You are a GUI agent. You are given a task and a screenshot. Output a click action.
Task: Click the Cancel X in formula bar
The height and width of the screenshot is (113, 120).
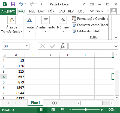(x=43, y=46)
